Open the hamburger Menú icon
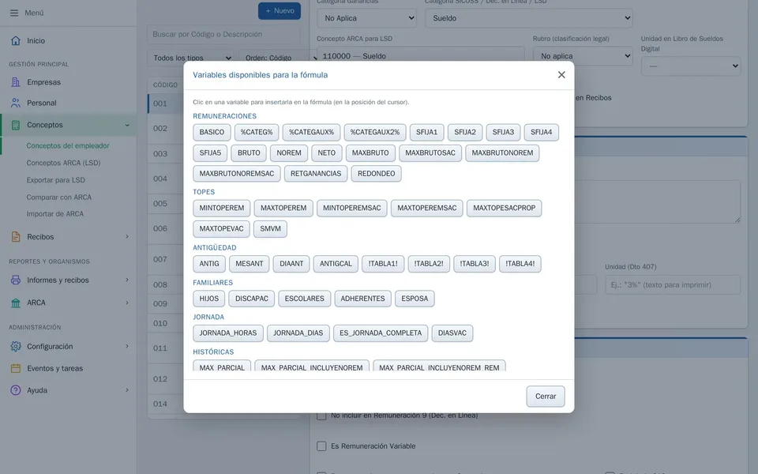 14,13
